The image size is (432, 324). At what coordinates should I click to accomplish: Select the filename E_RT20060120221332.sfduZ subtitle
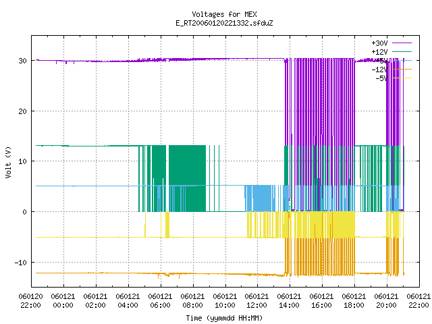click(224, 23)
